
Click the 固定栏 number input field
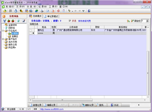point(144,21)
